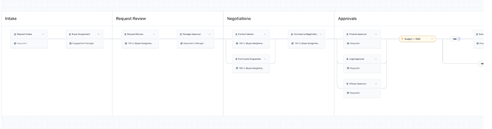Click the clipboard icon on Buyer Assignment
Image resolution: width=492 pixels, height=129 pixels.
pos(70,34)
